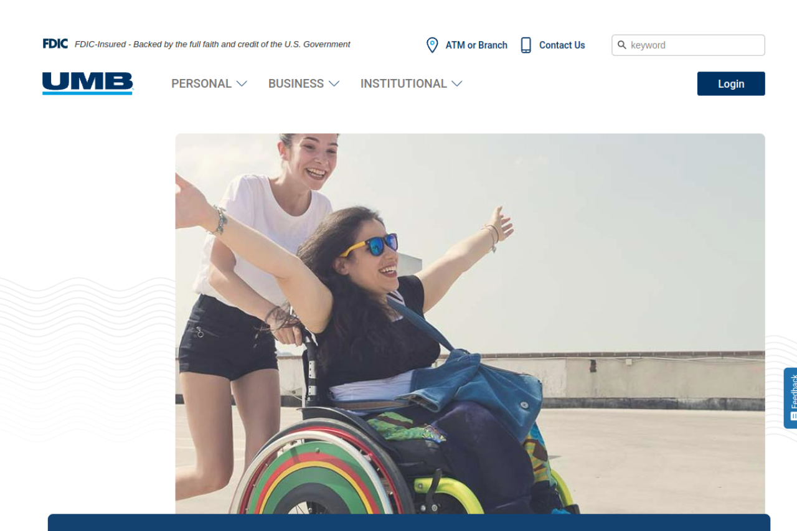Open the Feedback side tab
Viewport: 797px width, 531px height.
790,398
